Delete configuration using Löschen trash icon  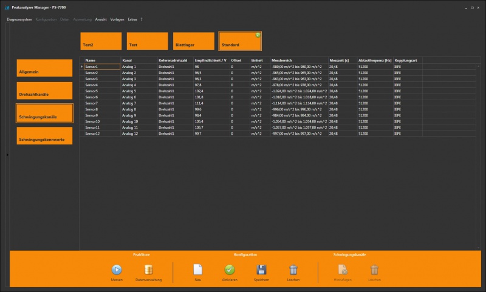[293, 270]
